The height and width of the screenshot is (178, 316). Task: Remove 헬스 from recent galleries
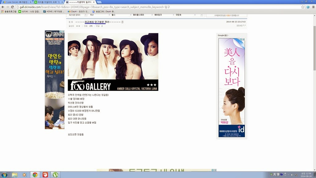(131, 15)
